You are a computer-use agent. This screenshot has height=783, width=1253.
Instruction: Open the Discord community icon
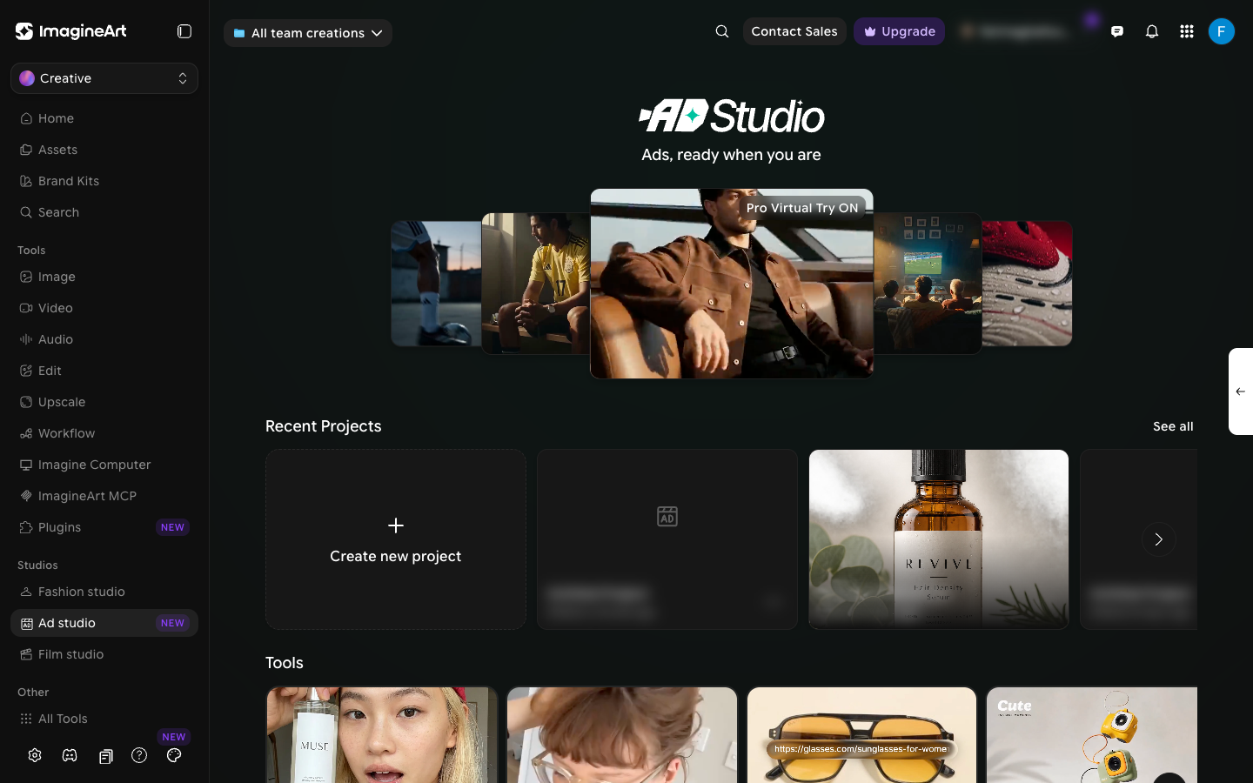click(70, 755)
